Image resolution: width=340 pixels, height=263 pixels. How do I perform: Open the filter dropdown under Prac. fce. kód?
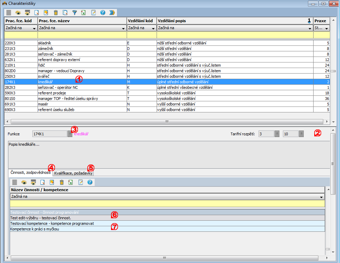[x=34, y=28]
